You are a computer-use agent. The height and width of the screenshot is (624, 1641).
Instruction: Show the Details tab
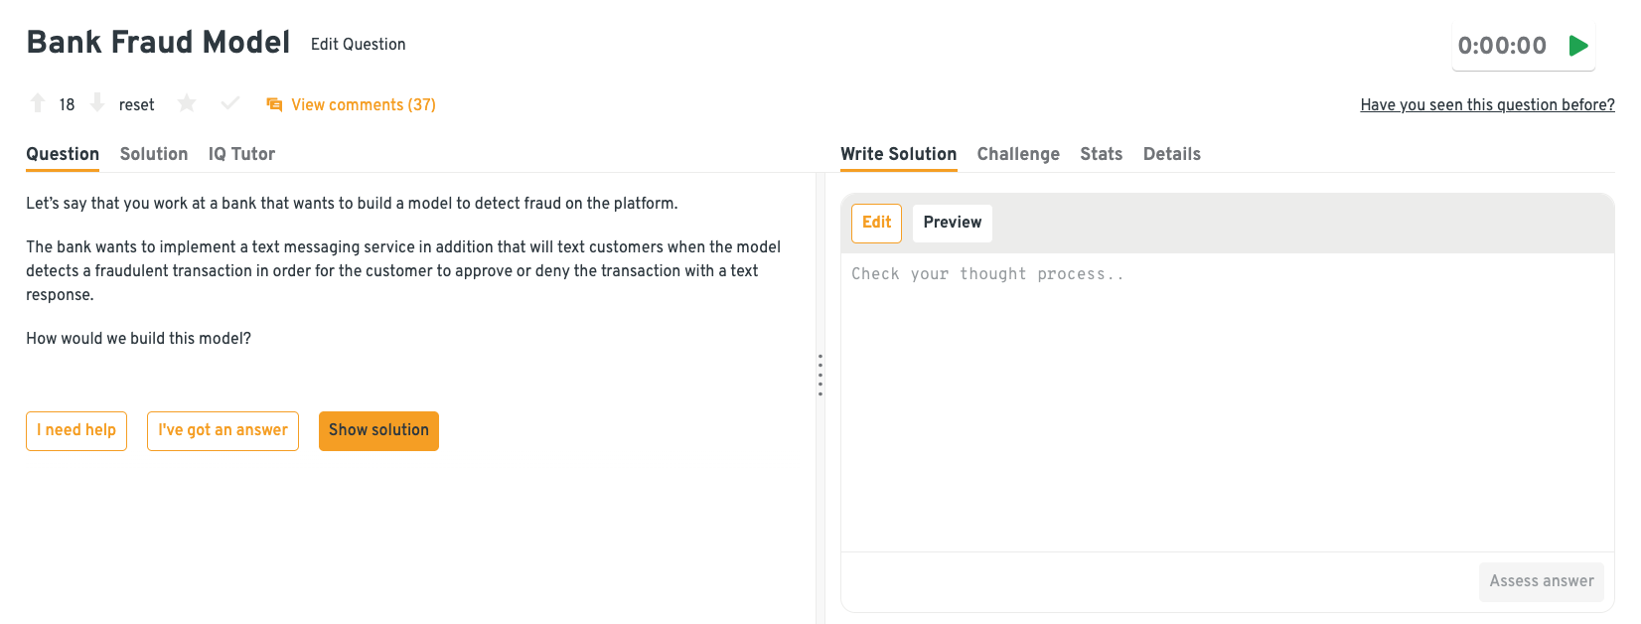pos(1171,154)
